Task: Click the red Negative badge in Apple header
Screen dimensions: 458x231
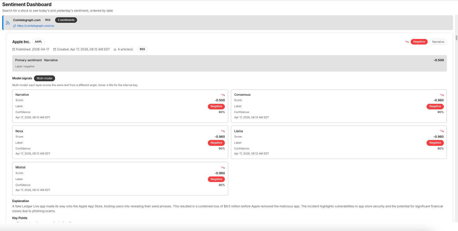Action: pyautogui.click(x=419, y=42)
